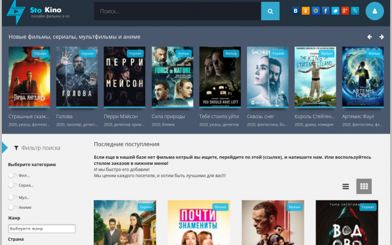Click the Страшные сказк... title link

tap(29, 116)
